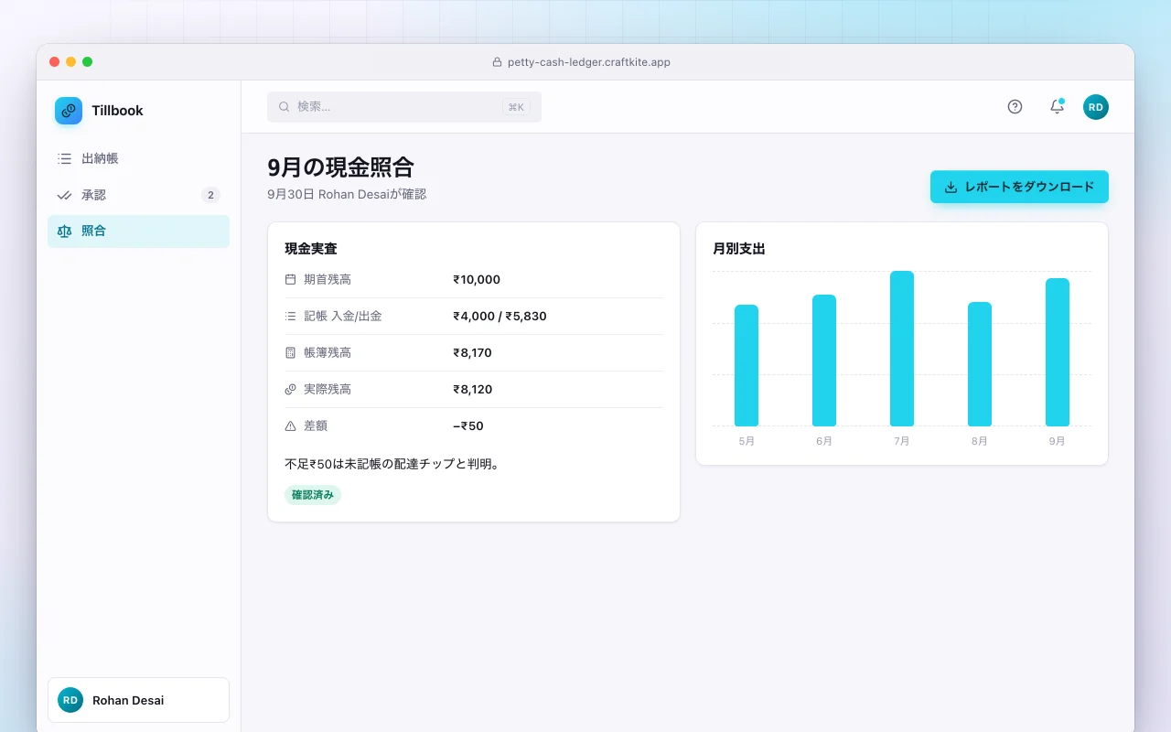
Task: Click the Tillbook logo icon
Action: coord(69,111)
